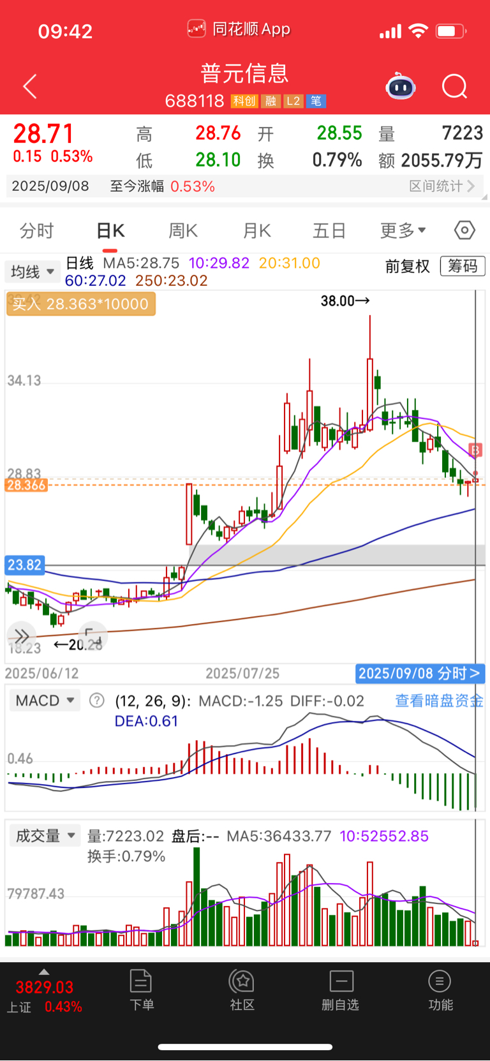Open 查看暗盘资金 link
Screen dimensions: 490x1061
pos(439,701)
